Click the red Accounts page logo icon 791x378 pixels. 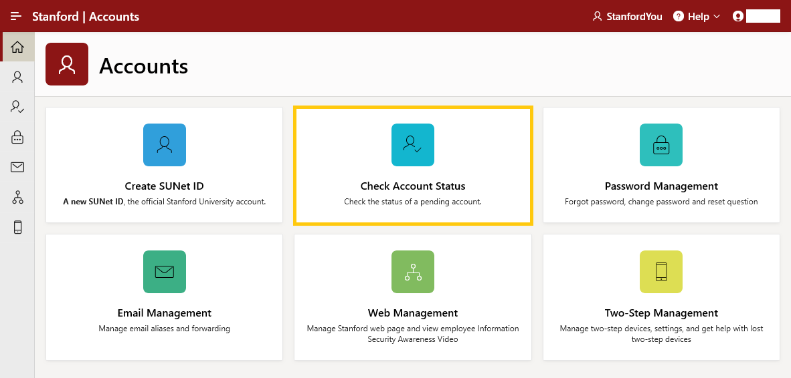point(67,64)
